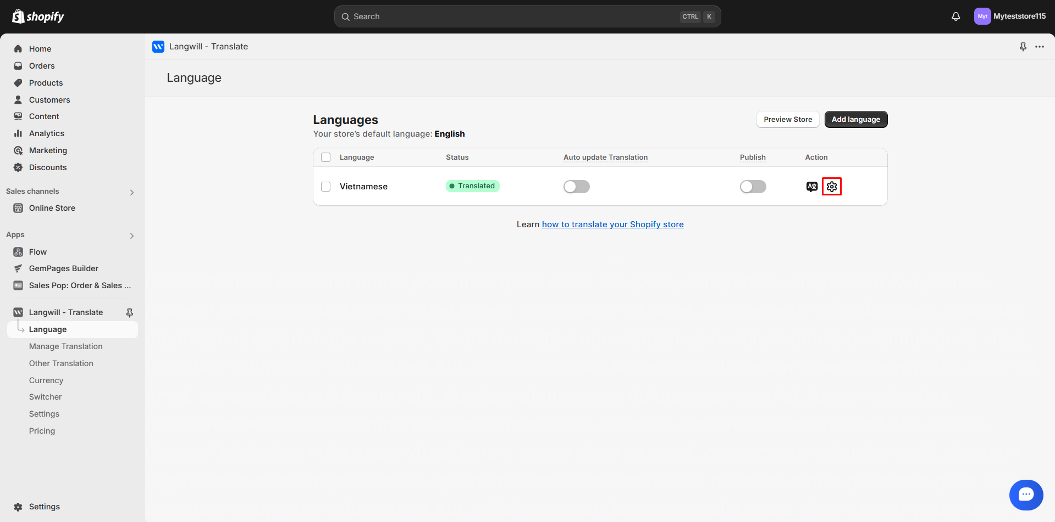This screenshot has width=1055, height=522.
Task: Go to Manage Translation page
Action: pos(66,346)
